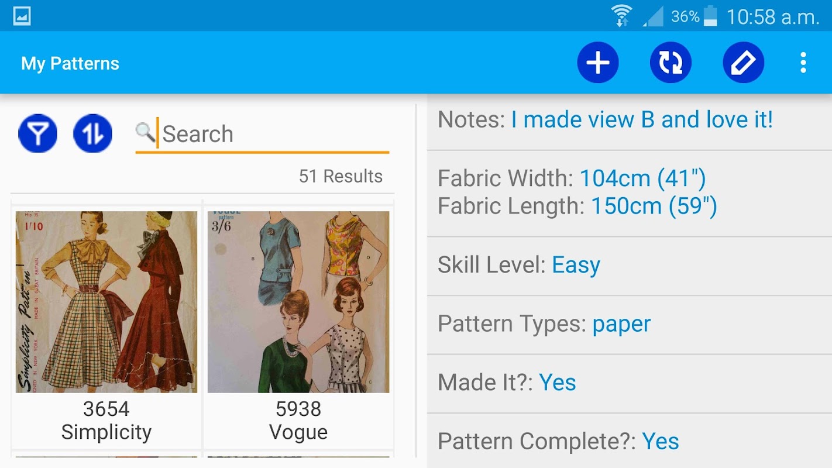
Task: Tap the add new pattern plus icon
Action: coord(597,63)
